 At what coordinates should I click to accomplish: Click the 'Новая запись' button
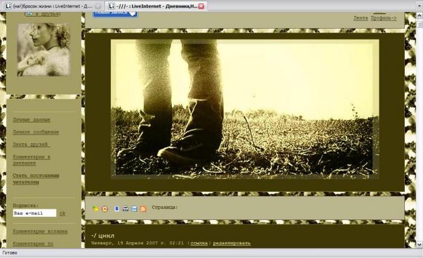[115, 12]
